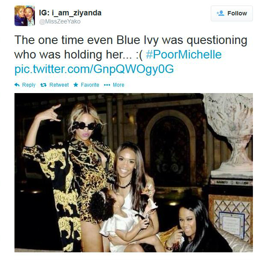Click the tweet text about Blue Ivy
Image resolution: width=264 pixels, height=260 pixels.
131,47
